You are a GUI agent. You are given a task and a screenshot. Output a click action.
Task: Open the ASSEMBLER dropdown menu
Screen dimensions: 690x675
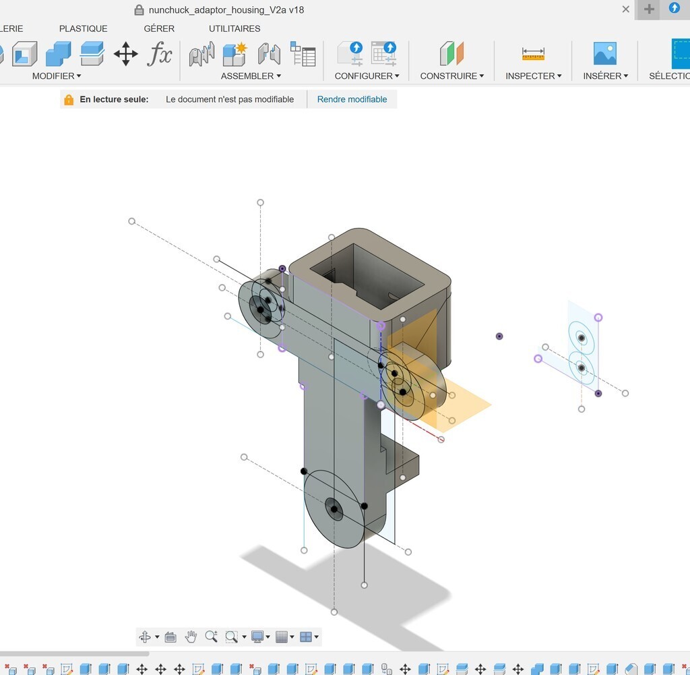point(251,76)
